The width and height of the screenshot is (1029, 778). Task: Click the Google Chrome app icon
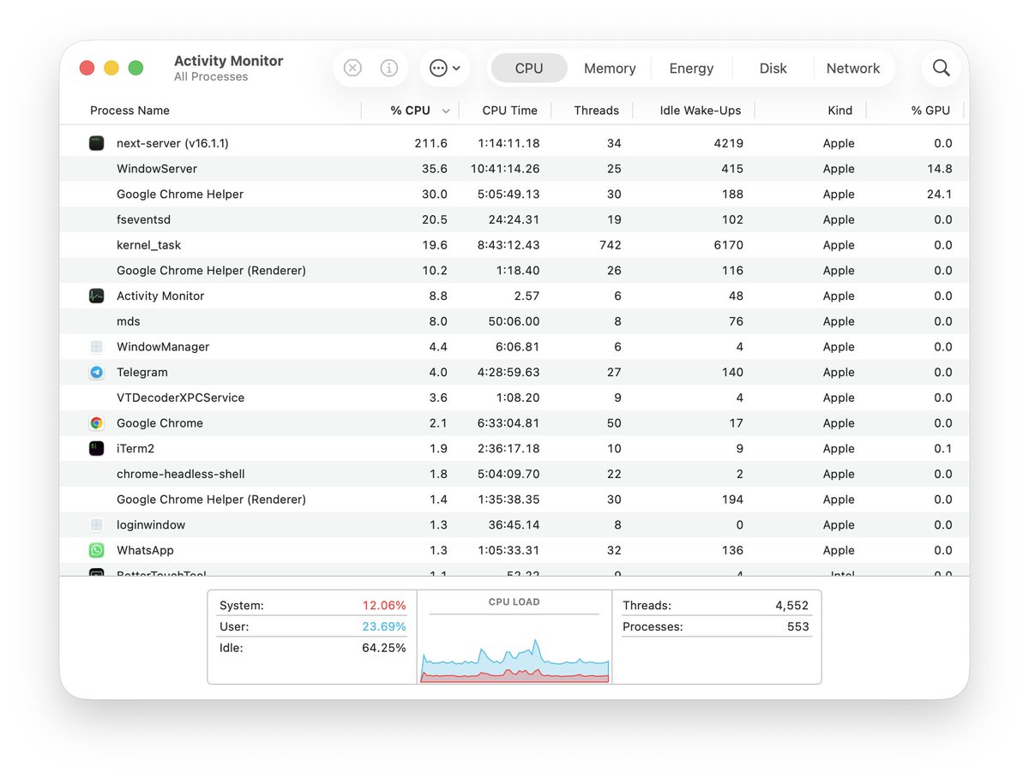(97, 423)
